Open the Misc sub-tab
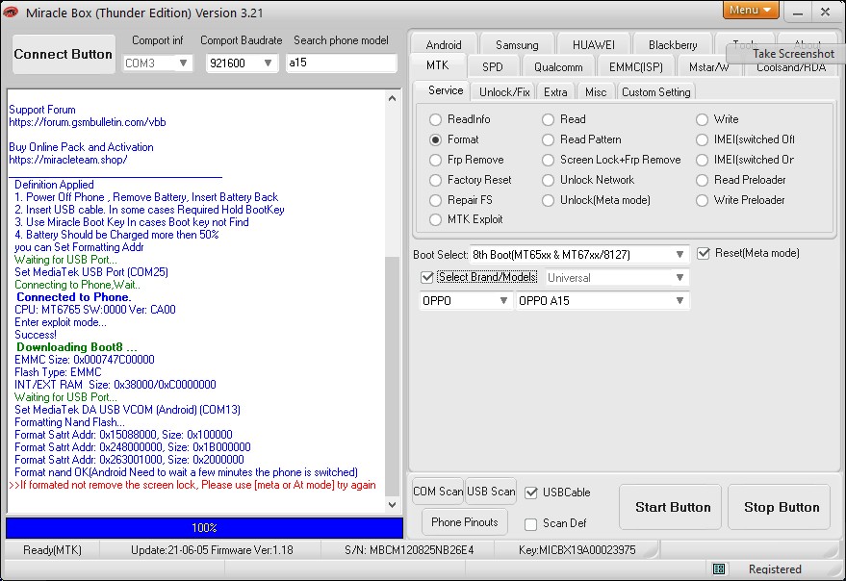 [596, 92]
